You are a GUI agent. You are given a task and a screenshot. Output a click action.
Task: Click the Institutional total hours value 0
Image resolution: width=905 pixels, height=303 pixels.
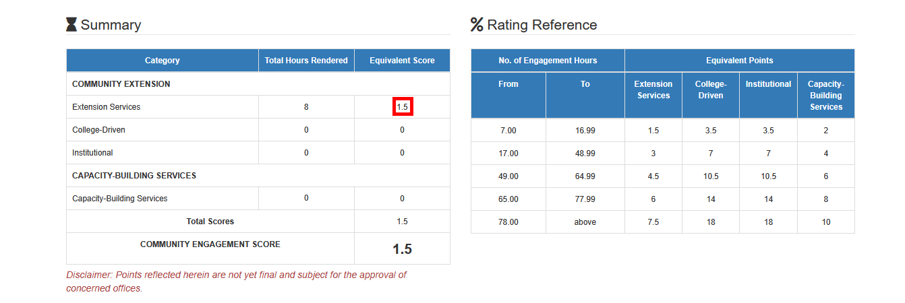[x=306, y=153]
